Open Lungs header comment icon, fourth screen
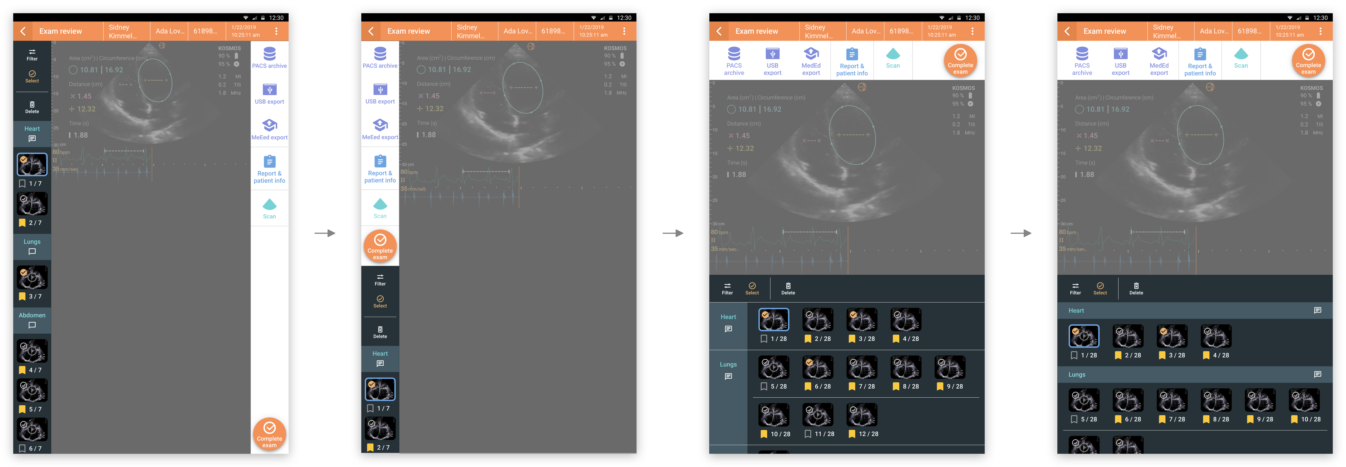The width and height of the screenshot is (1346, 467). [1317, 374]
